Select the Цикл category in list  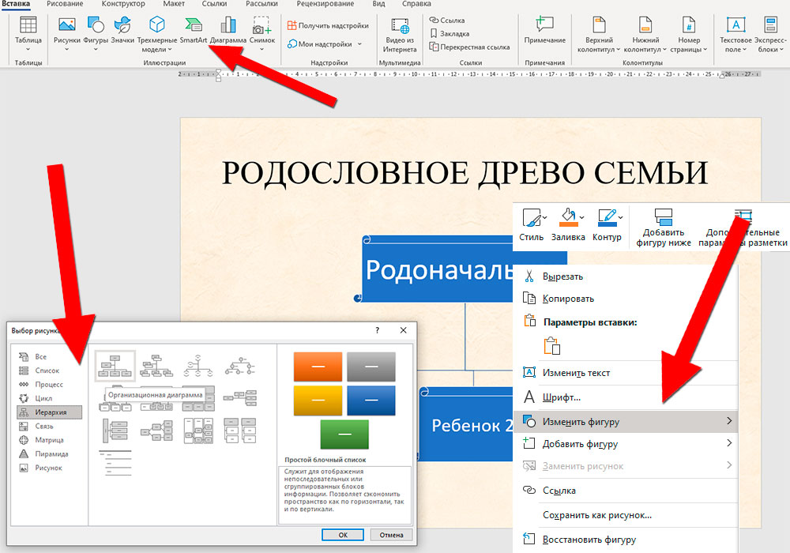43,398
